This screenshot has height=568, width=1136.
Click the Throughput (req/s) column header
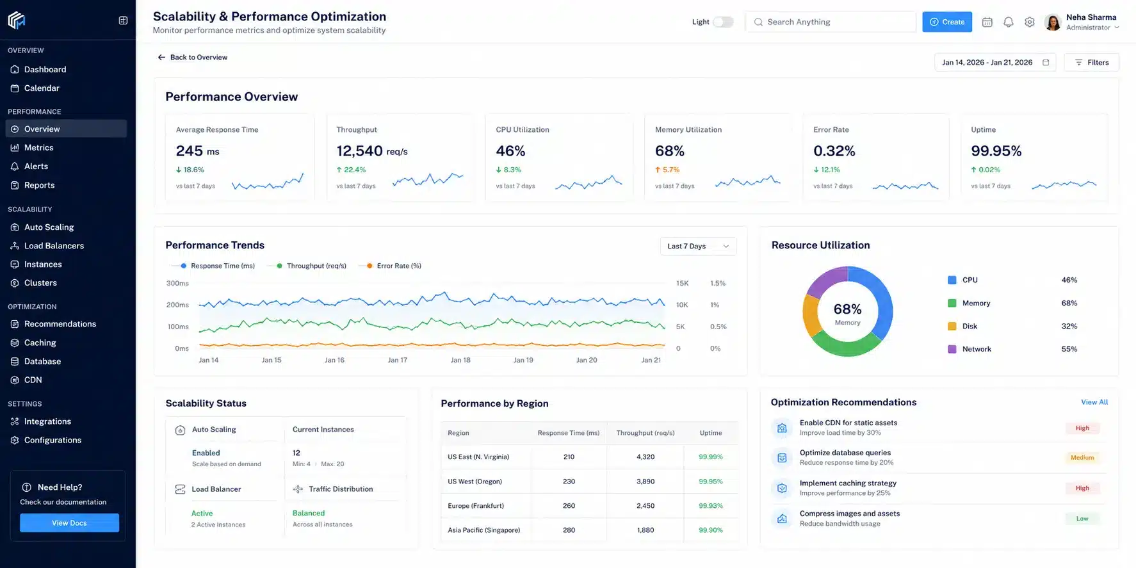point(645,433)
